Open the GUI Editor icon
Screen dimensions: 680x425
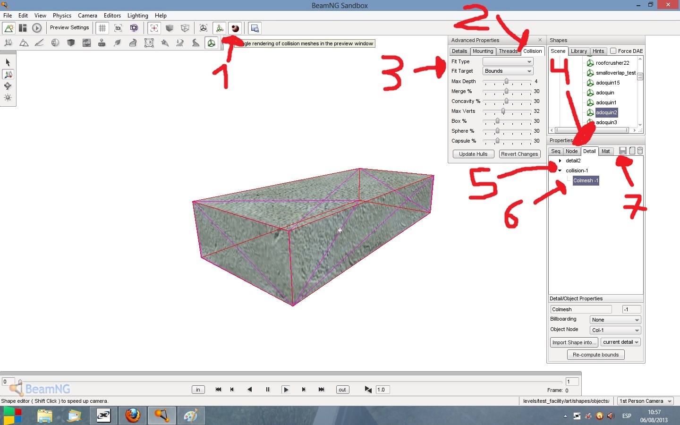pyautogui.click(x=23, y=28)
